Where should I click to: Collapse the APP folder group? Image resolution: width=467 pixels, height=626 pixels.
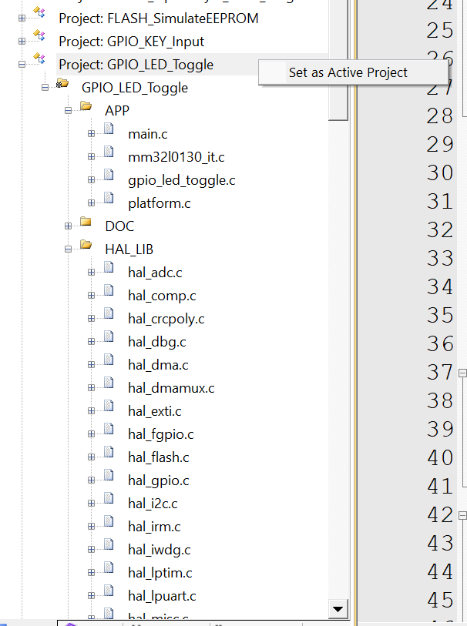point(68,110)
